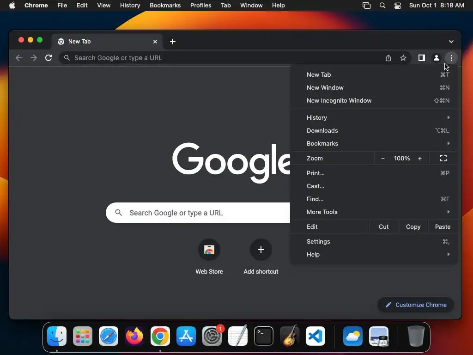Open Settings from the Chrome menu
This screenshot has width=473, height=355.
(374, 241)
